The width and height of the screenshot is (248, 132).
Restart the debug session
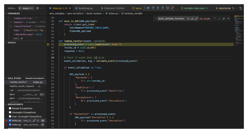pos(168,8)
